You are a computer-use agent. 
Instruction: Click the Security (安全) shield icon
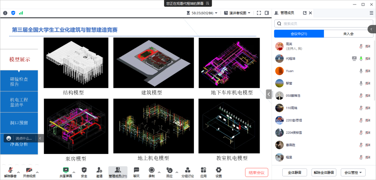click(84, 172)
